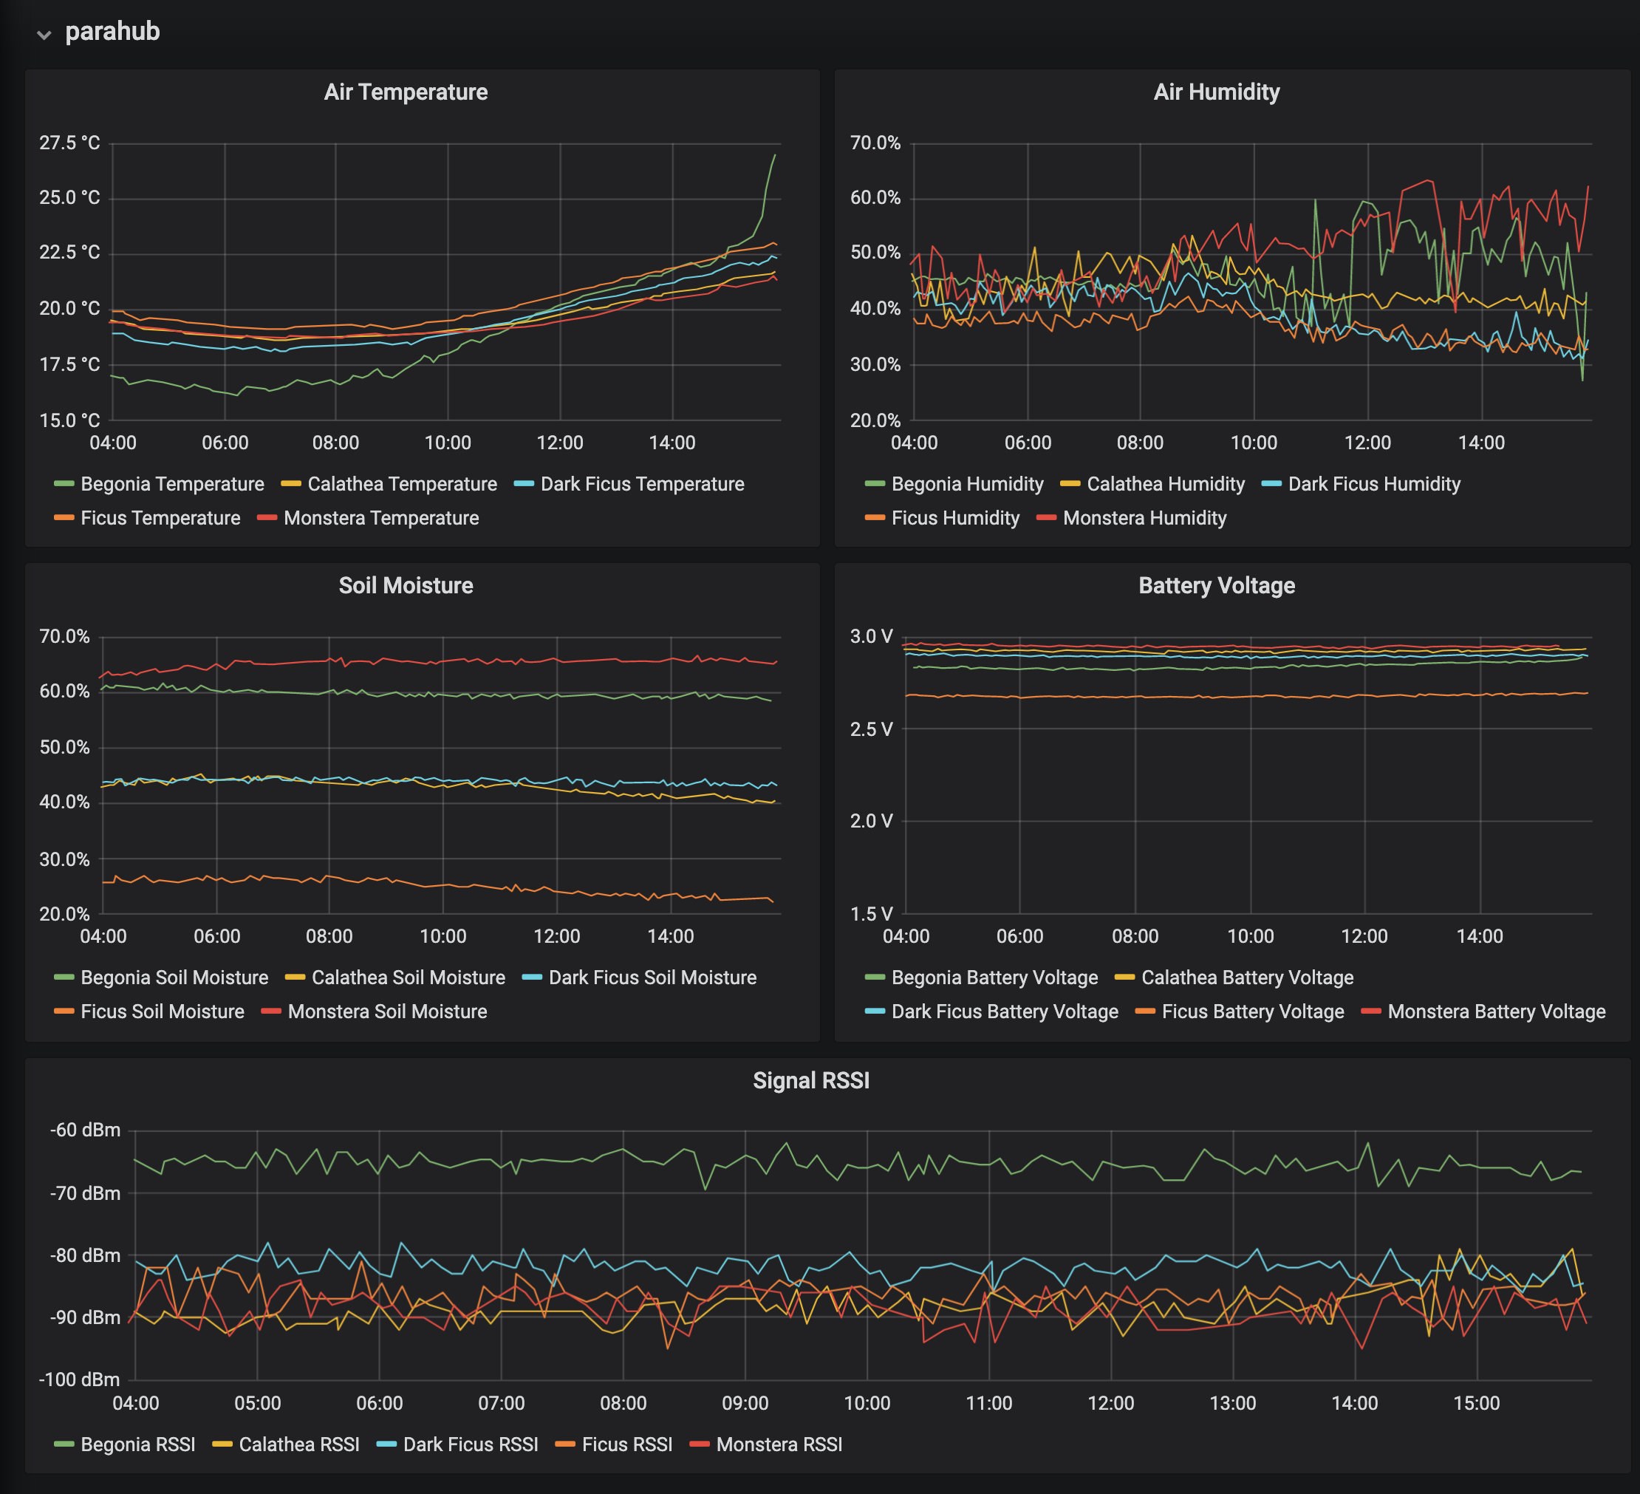1640x1494 pixels.
Task: Toggle Monstera Humidity series visibility
Action: [1144, 519]
